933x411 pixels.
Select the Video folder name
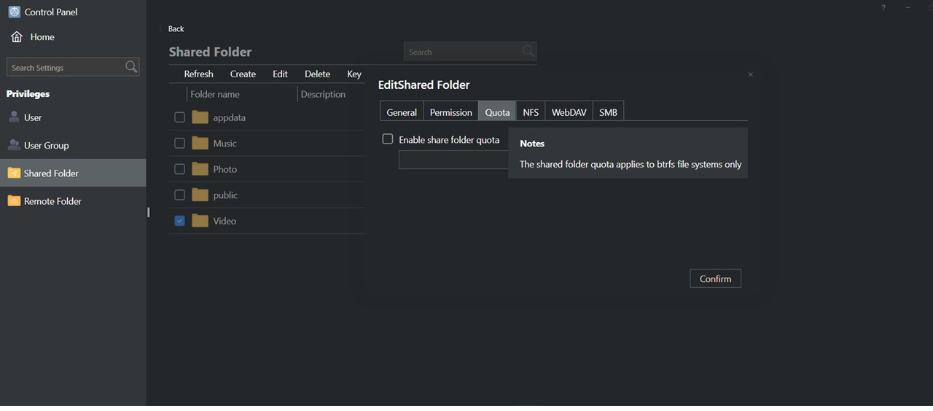tap(225, 221)
